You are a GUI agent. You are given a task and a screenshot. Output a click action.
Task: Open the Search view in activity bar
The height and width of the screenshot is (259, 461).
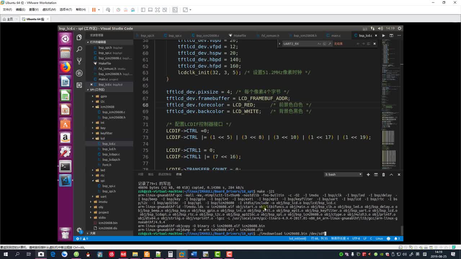[x=79, y=49]
